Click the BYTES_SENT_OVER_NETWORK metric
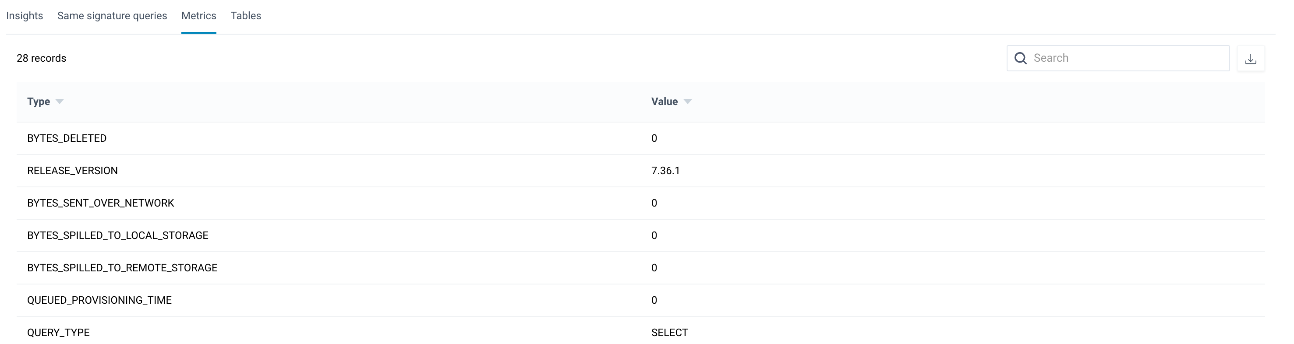The width and height of the screenshot is (1294, 344). point(100,203)
